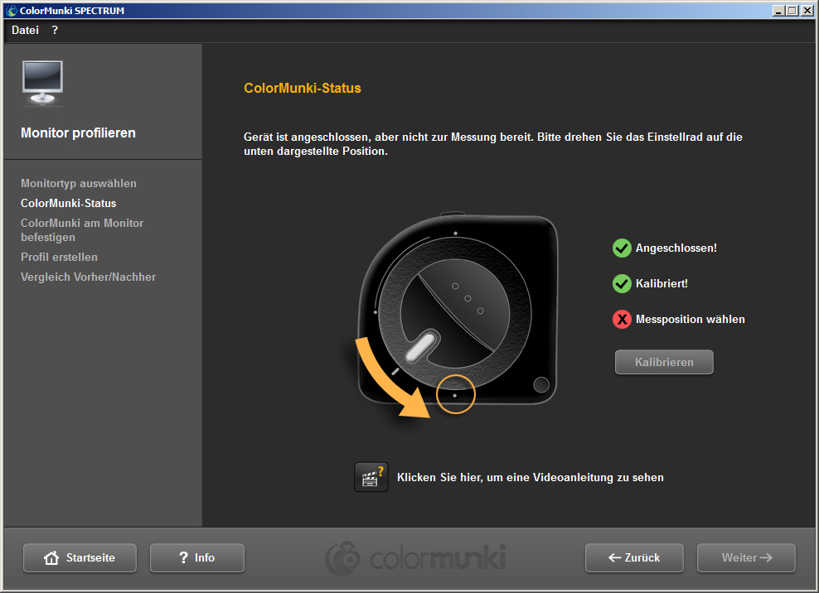Click the ColorMunki app icon in title bar
819x593 pixels.
(x=12, y=11)
